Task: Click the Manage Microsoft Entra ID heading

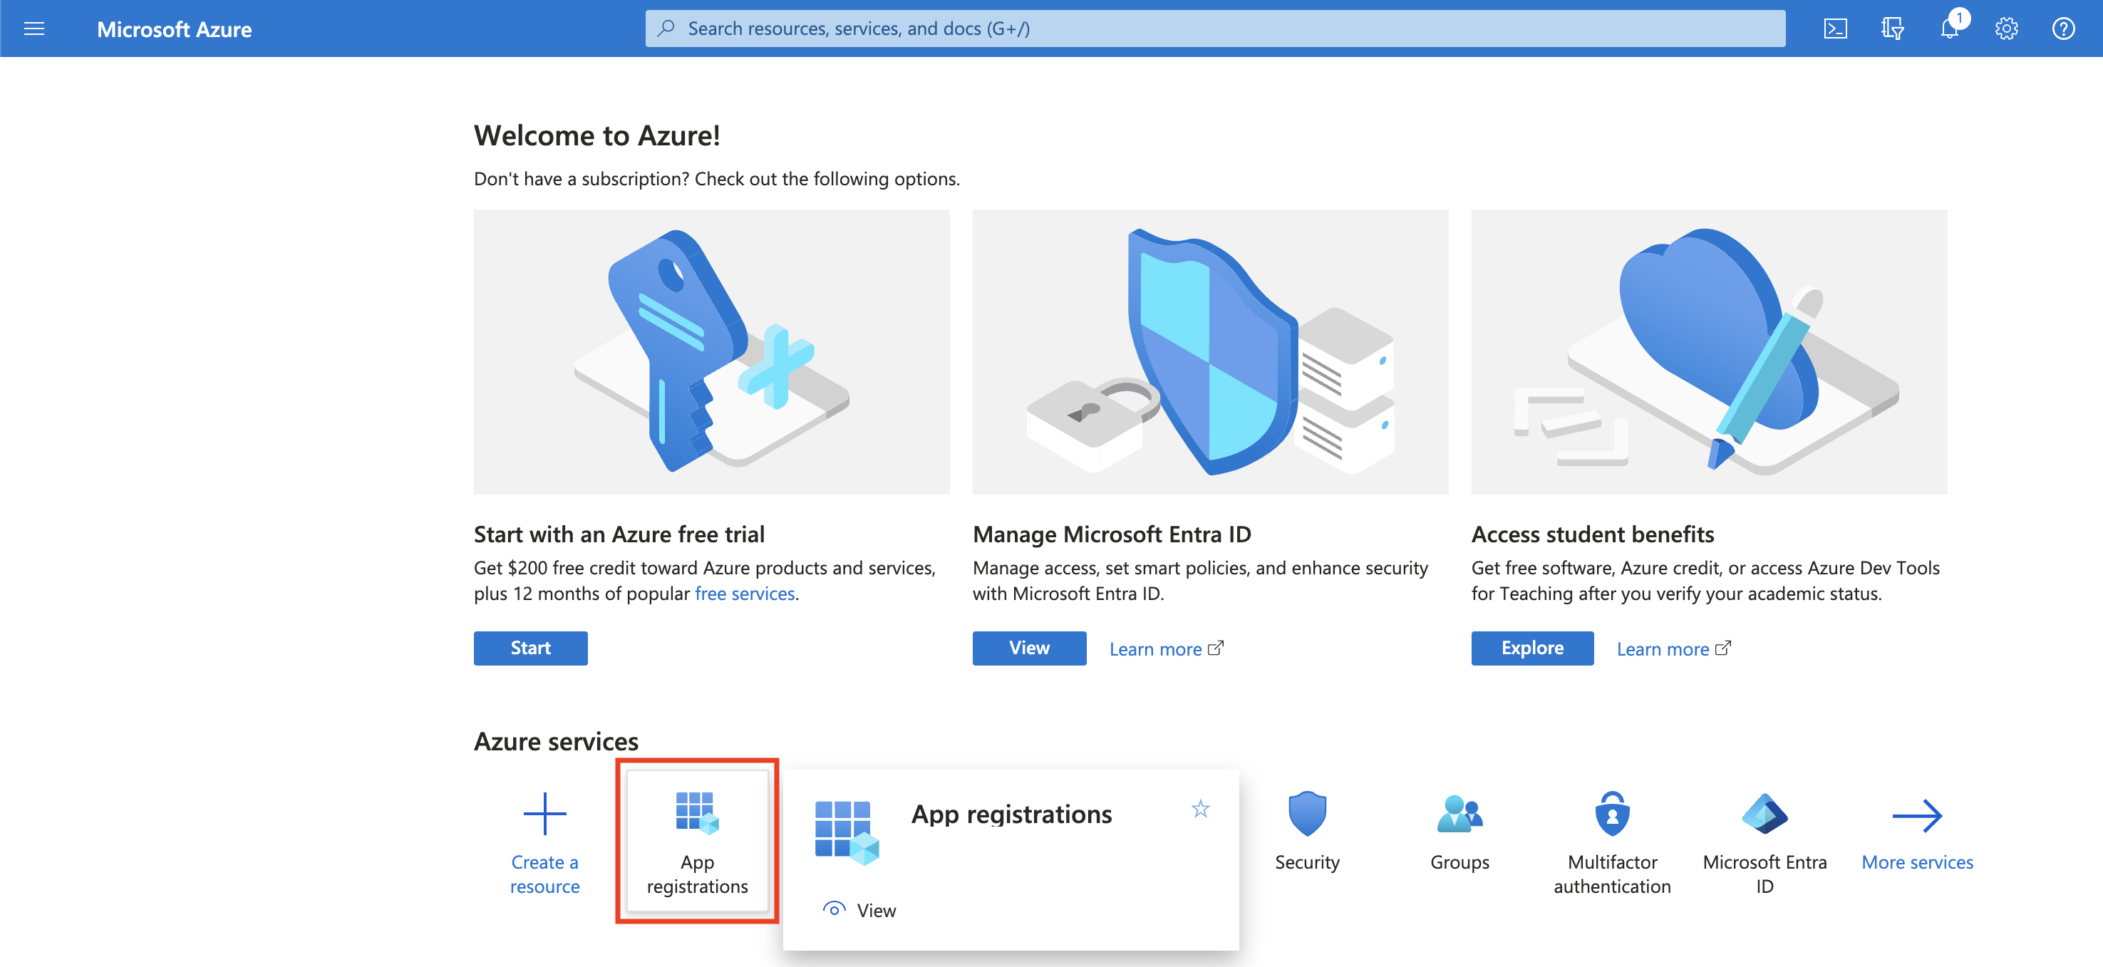Action: (x=1111, y=534)
